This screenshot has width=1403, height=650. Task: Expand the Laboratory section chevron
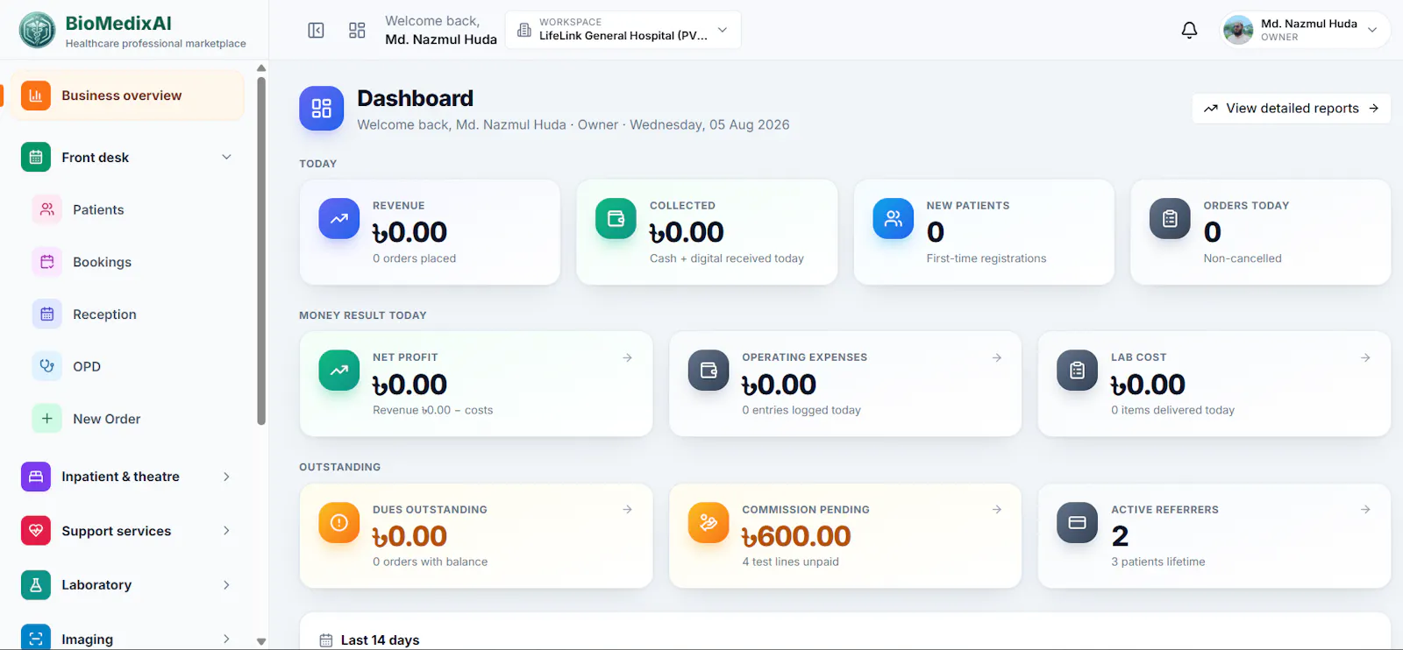(226, 585)
